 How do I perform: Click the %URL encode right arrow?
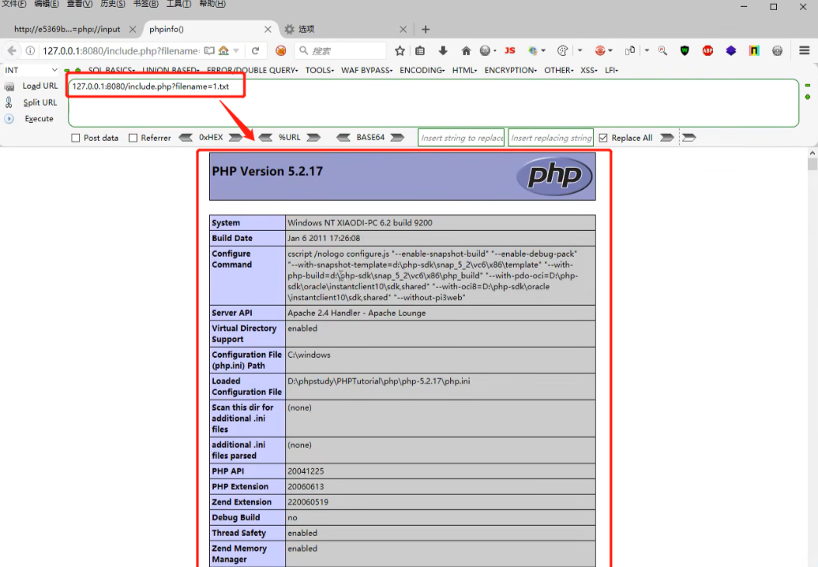(313, 137)
